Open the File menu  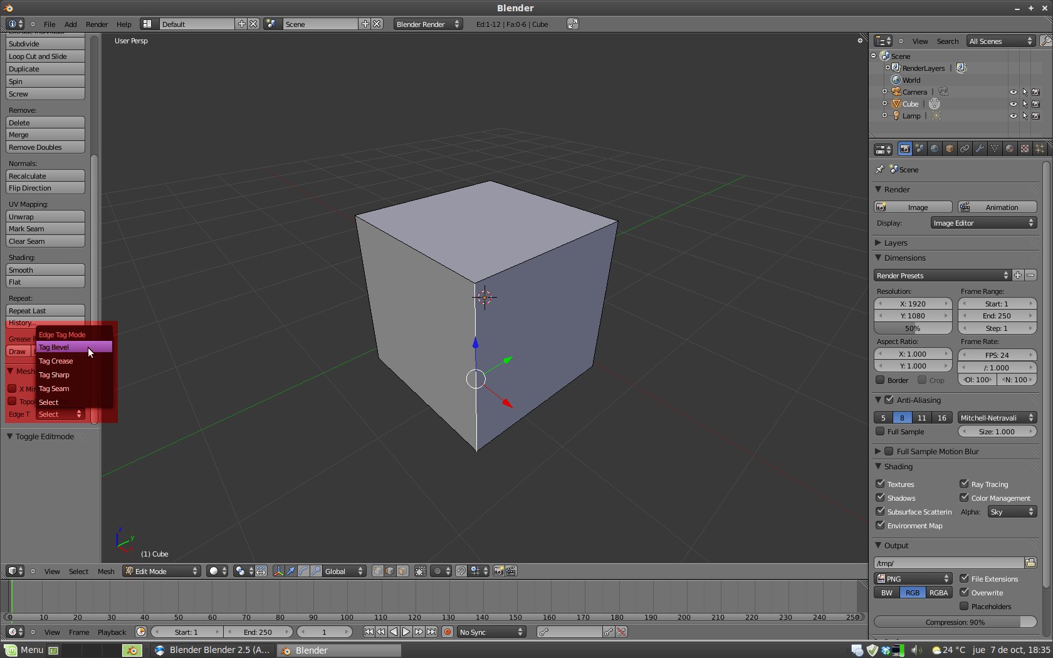(x=50, y=24)
